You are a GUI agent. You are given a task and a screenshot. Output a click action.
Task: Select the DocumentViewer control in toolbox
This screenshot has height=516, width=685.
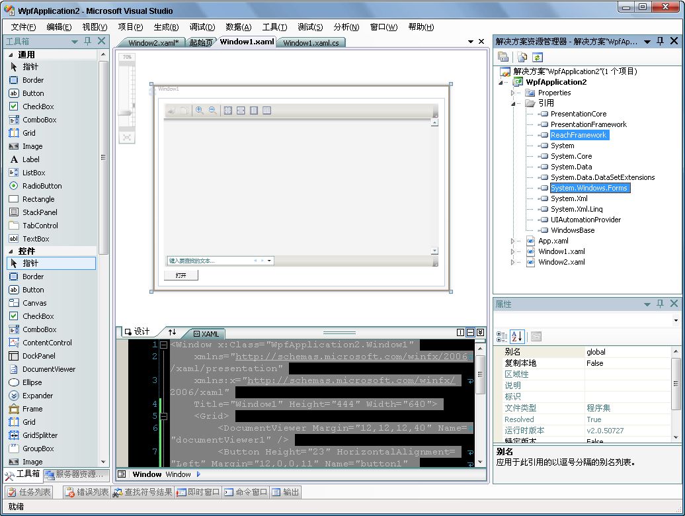(x=48, y=369)
